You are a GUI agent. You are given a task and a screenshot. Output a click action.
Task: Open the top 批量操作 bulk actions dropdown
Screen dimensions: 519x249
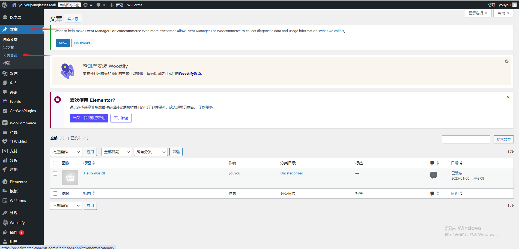[66, 152]
